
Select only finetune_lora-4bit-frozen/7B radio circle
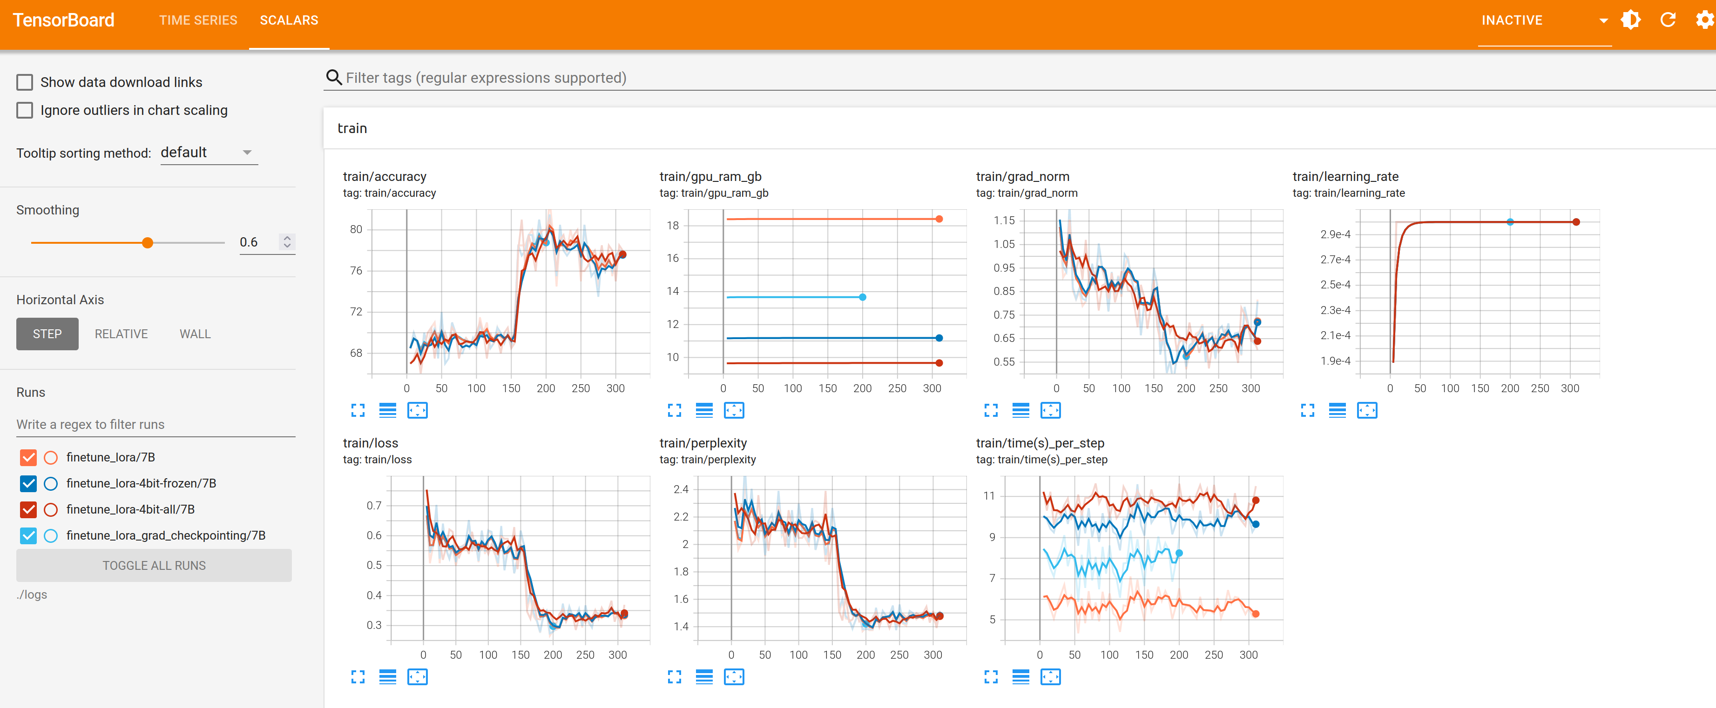(51, 483)
